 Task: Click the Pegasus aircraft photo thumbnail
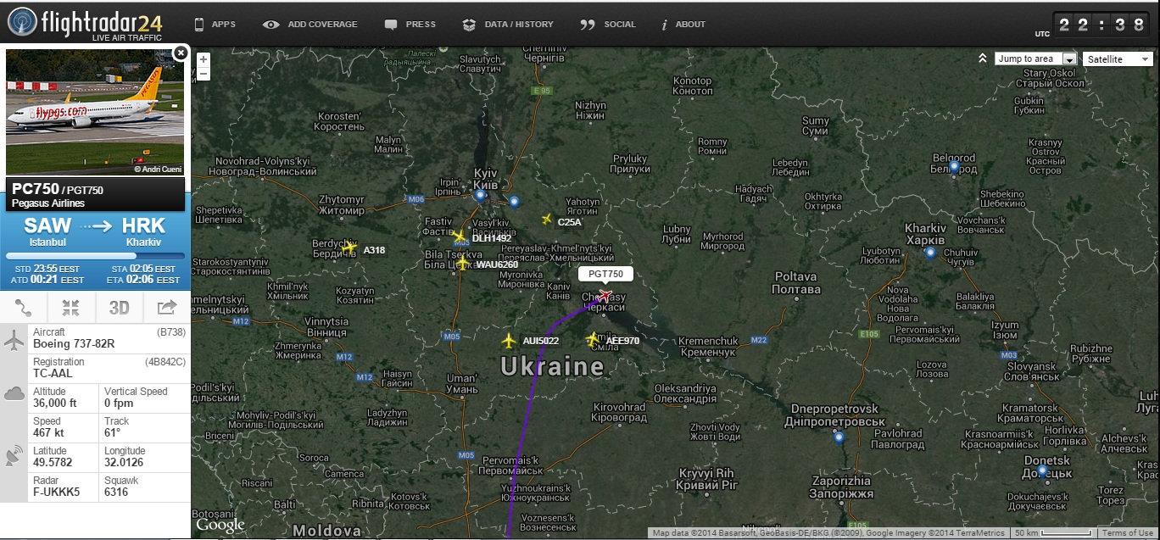(x=95, y=112)
